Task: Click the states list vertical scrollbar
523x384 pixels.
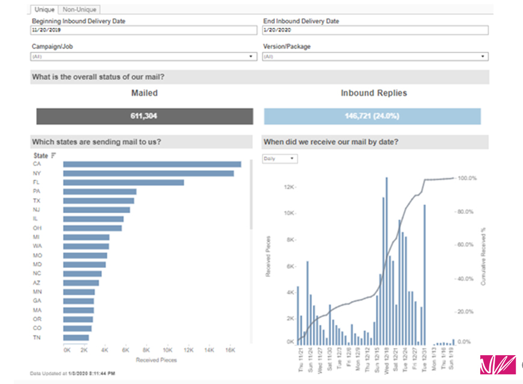Action: [x=251, y=195]
